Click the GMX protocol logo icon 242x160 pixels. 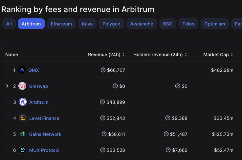tap(22, 70)
